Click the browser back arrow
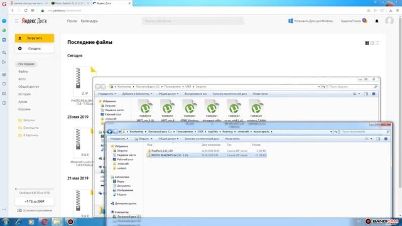Viewport: 402px width, 226px height. click(13, 11)
